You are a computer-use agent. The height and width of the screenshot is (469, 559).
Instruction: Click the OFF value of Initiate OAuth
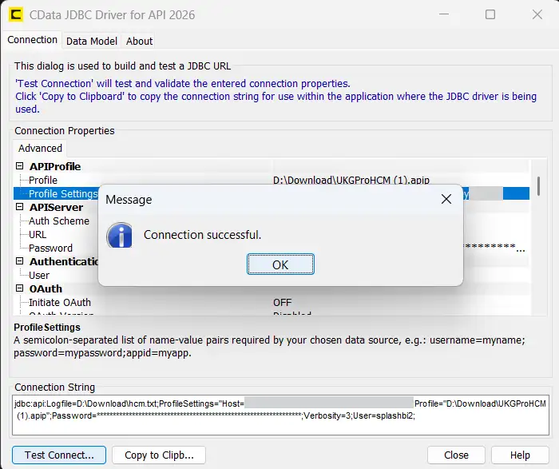point(283,303)
